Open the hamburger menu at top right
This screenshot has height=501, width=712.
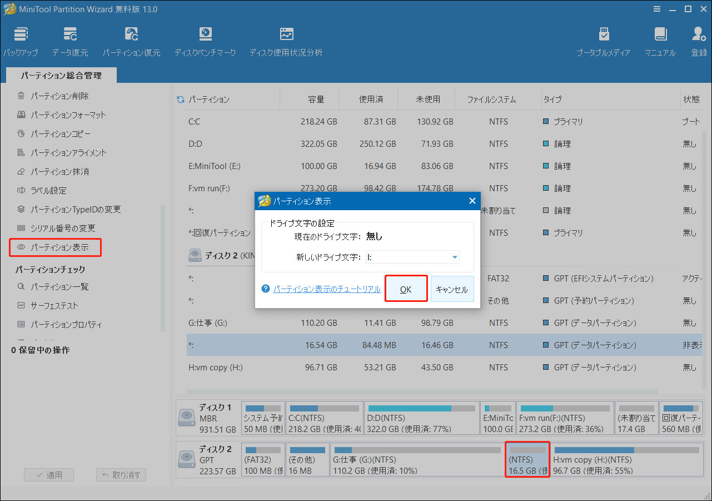click(x=656, y=8)
